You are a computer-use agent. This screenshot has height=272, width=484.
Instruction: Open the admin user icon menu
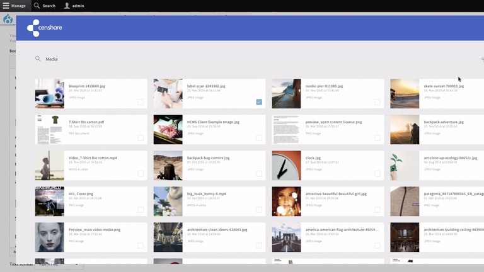tap(67, 6)
